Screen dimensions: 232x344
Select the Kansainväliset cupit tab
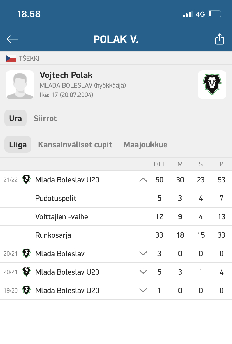75,145
